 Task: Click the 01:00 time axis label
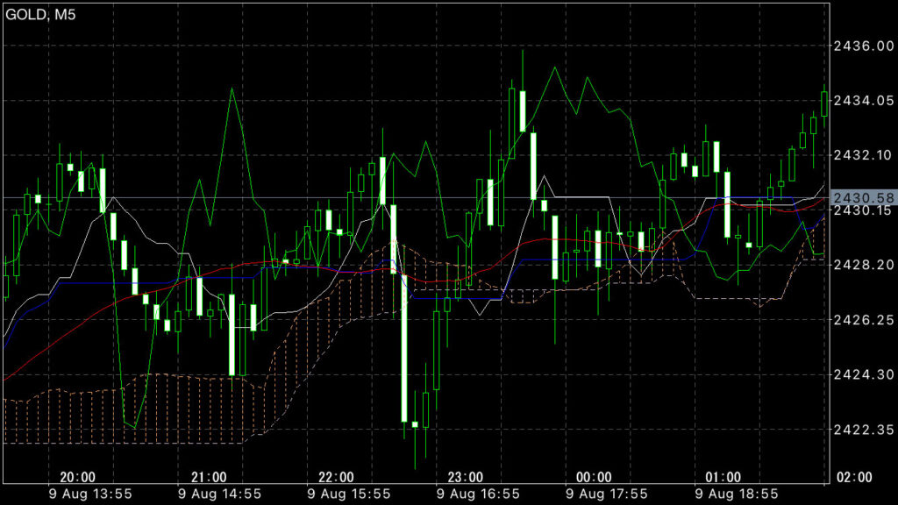[723, 478]
